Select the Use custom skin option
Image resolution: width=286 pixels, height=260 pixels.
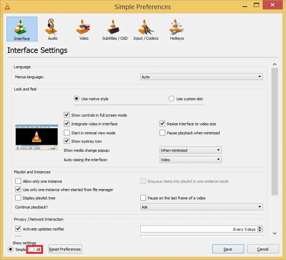pos(171,99)
